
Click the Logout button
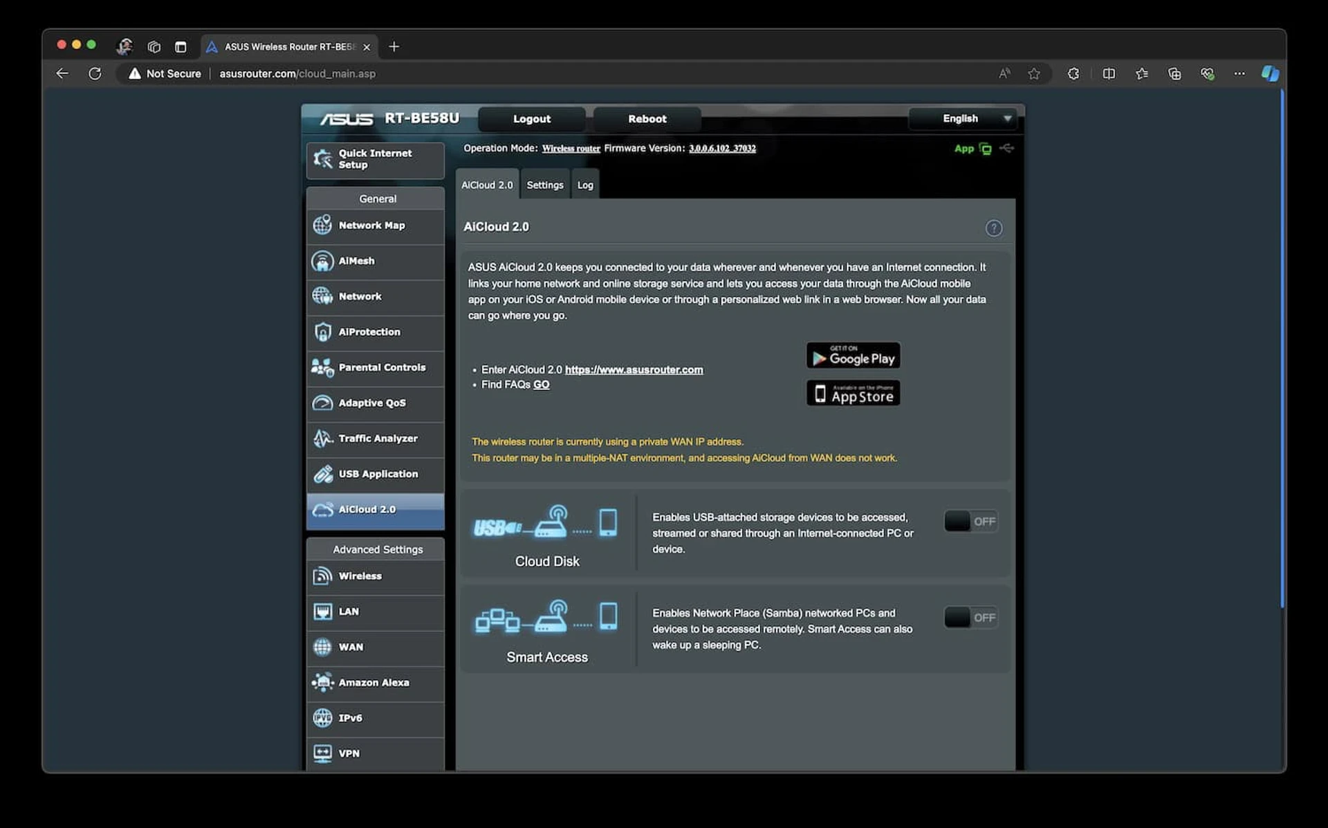click(532, 119)
